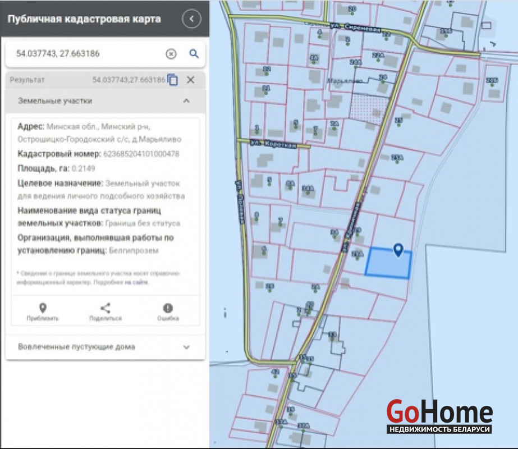Open the 'на сайте' link

pyautogui.click(x=137, y=282)
